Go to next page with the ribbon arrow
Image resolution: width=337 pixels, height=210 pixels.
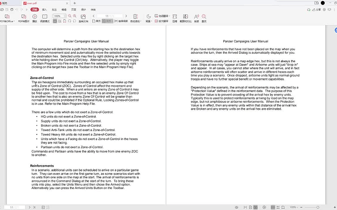click(x=126, y=16)
